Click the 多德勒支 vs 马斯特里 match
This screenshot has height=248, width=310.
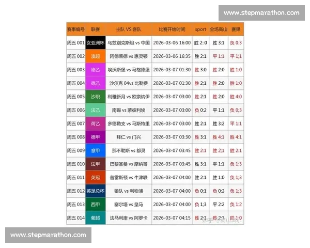(129, 123)
